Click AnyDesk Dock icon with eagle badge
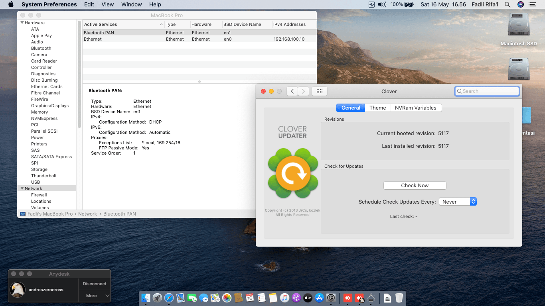This screenshot has width=545, height=306. coord(359,298)
